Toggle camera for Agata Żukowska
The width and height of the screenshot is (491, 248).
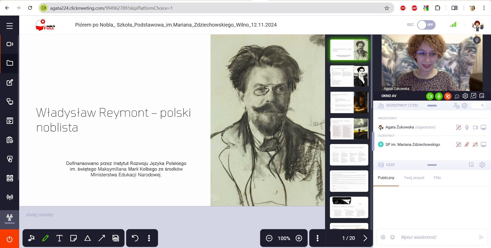tap(475, 127)
